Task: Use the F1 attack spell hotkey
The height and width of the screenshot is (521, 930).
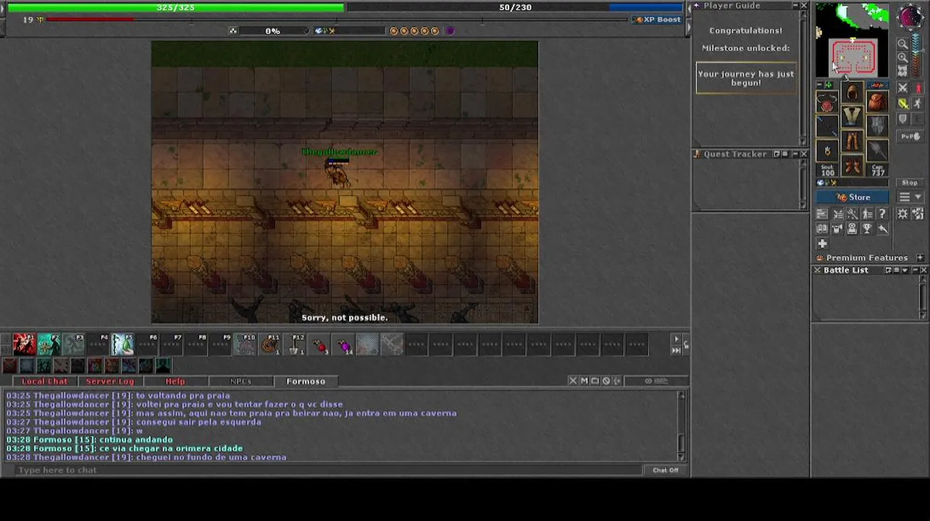Action: pyautogui.click(x=24, y=344)
